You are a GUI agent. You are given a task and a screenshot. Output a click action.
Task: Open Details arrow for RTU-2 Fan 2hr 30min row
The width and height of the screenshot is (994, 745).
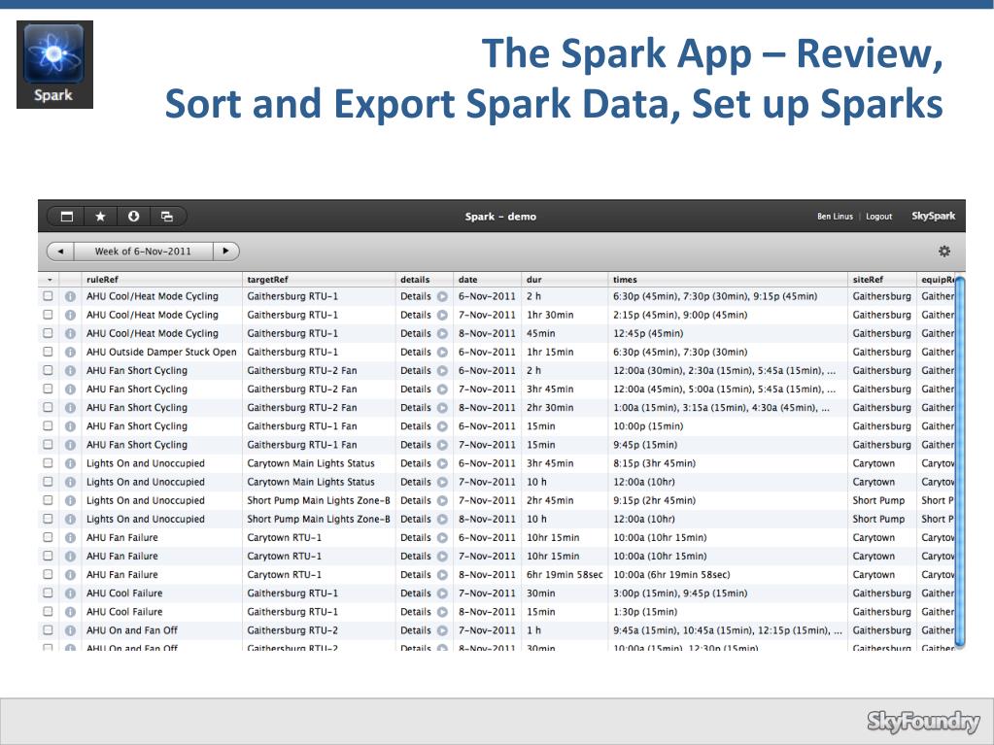point(442,408)
